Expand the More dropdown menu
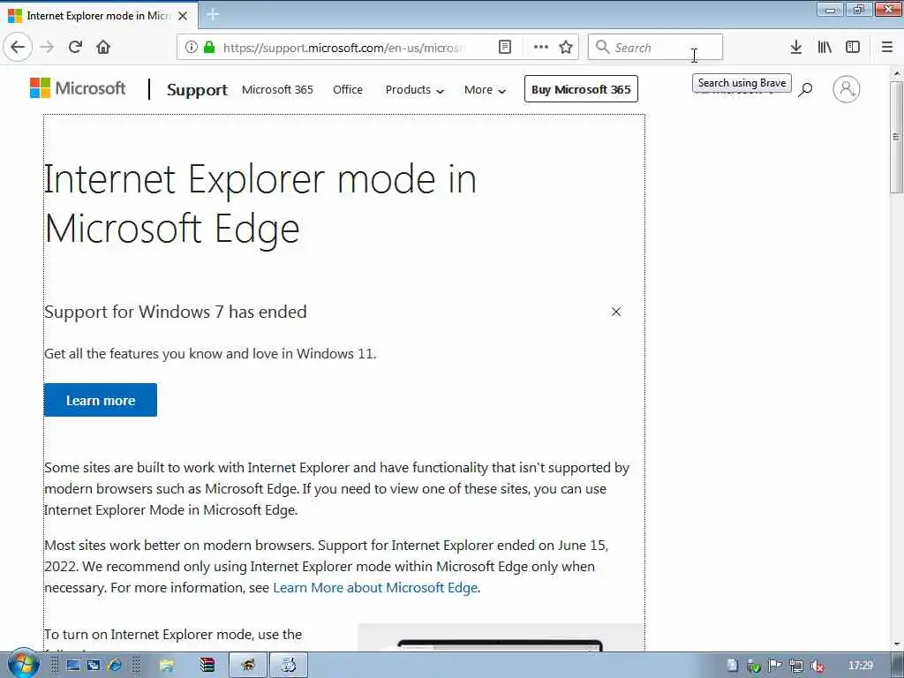Image resolution: width=904 pixels, height=678 pixels. point(485,89)
